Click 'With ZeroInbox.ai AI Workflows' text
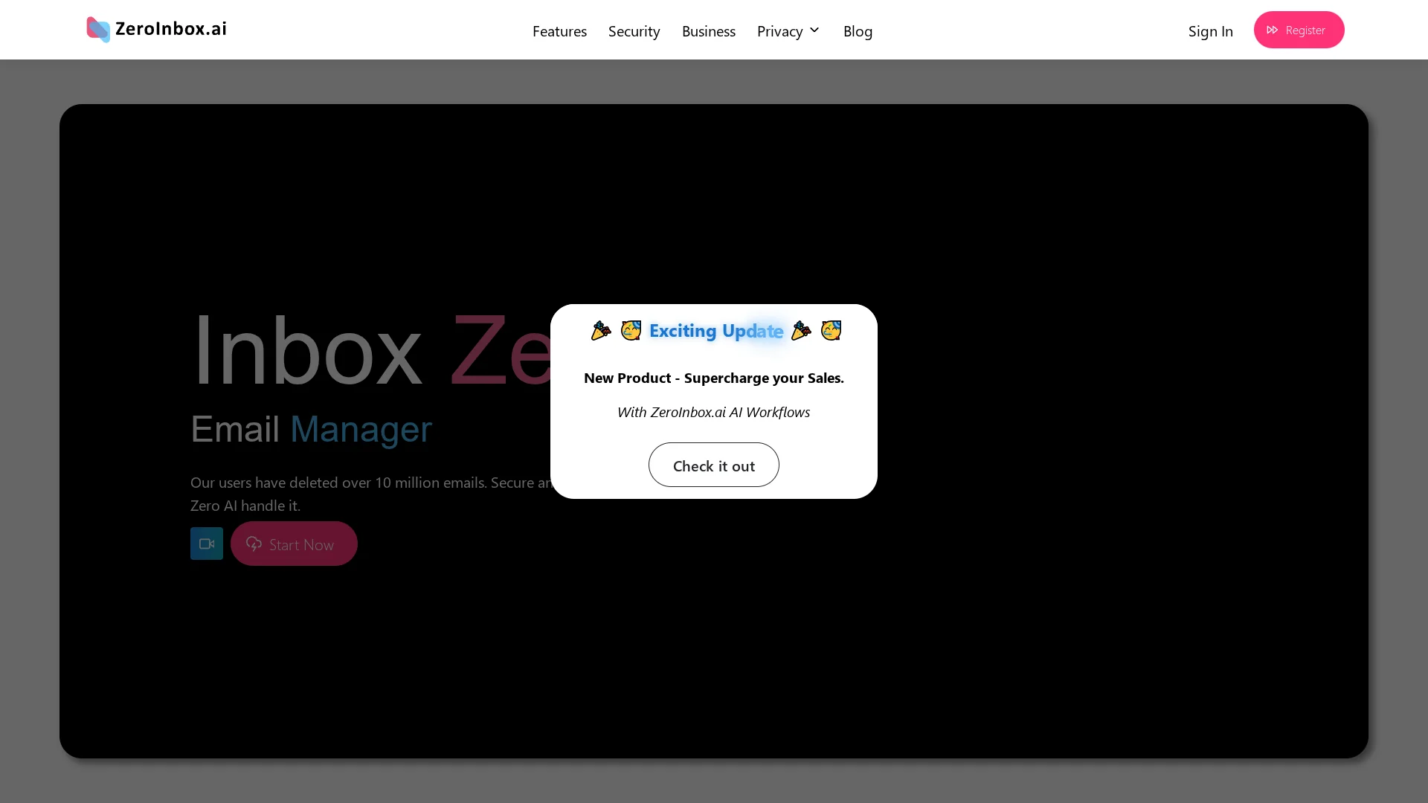This screenshot has width=1428, height=803. tap(714, 412)
